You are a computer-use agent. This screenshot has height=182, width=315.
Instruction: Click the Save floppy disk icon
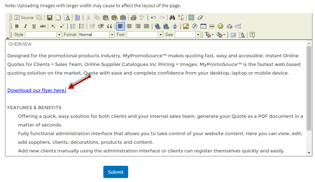(50, 18)
